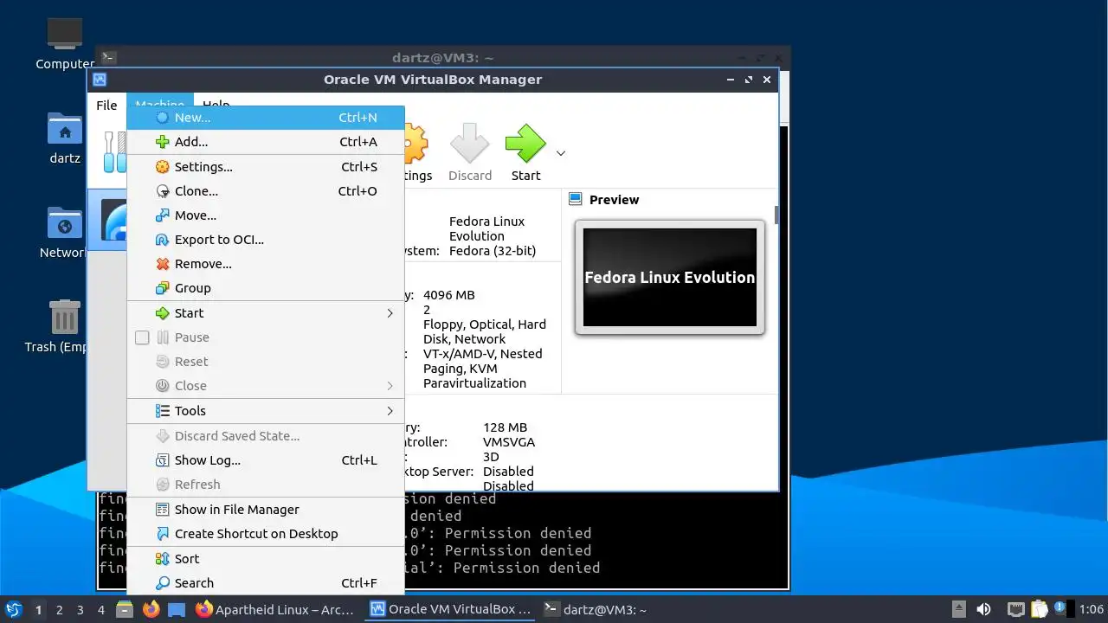Select New... in the Machine menu
1108x623 pixels.
[266, 118]
